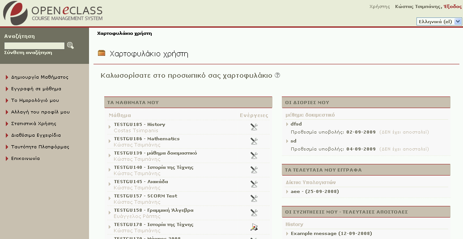Open course TESTGU157 - SCORM Test
463x239 pixels.
click(145, 196)
